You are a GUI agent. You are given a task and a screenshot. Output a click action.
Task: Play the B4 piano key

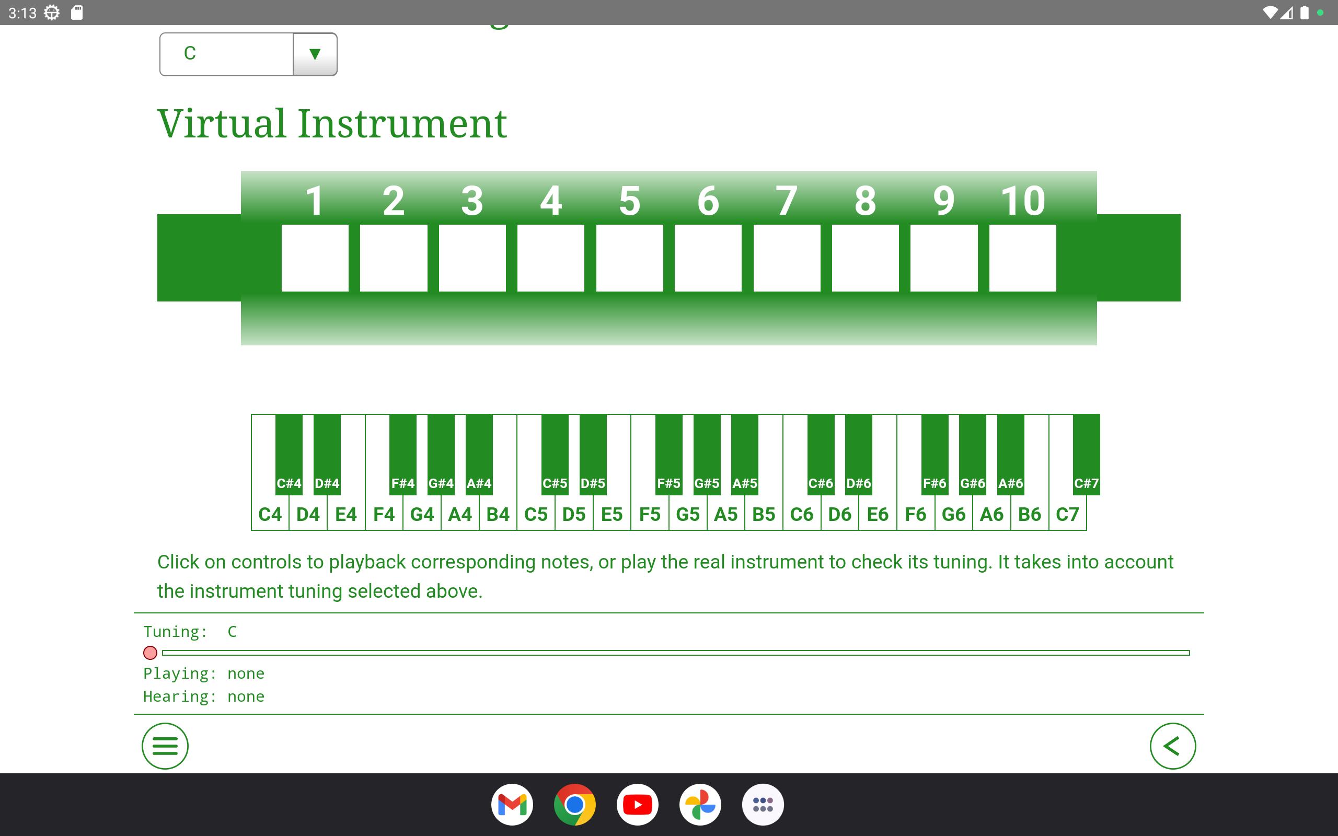[x=498, y=514]
